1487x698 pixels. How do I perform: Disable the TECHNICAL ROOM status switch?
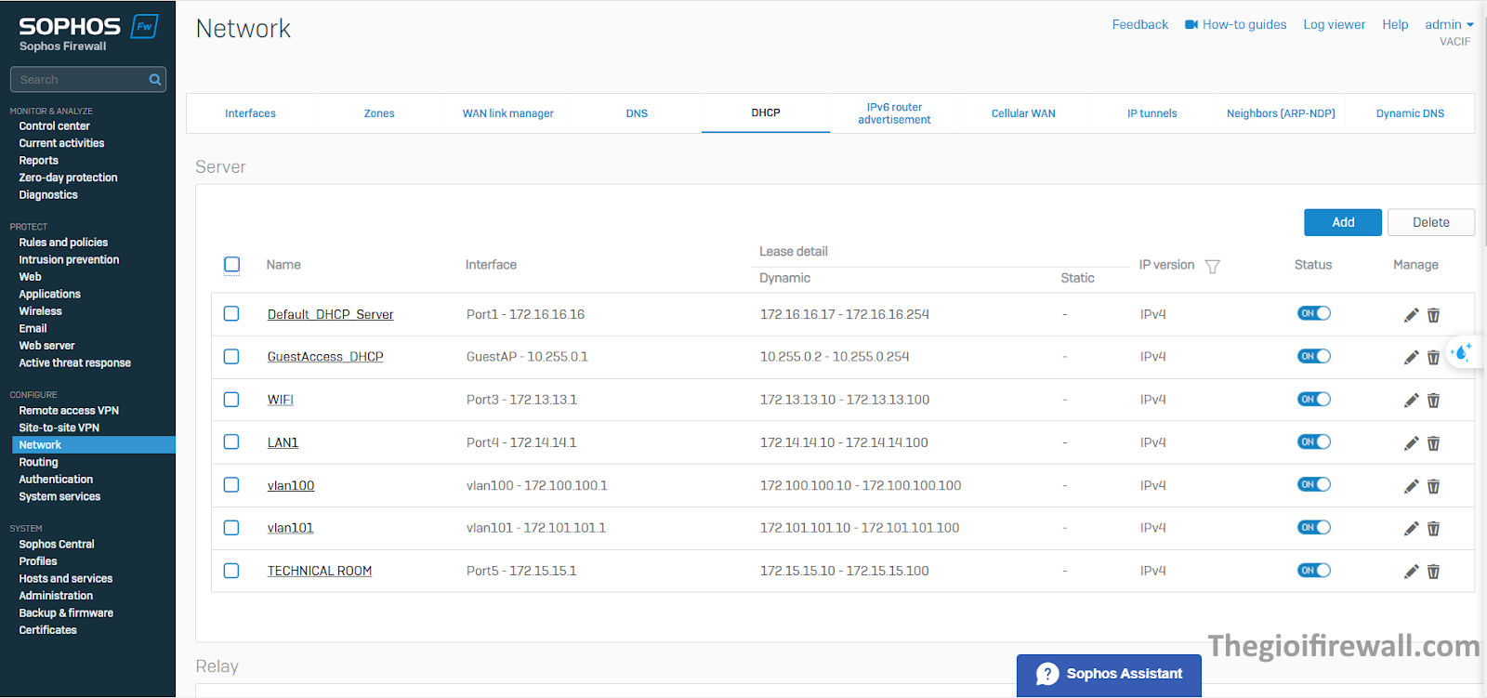(x=1313, y=571)
